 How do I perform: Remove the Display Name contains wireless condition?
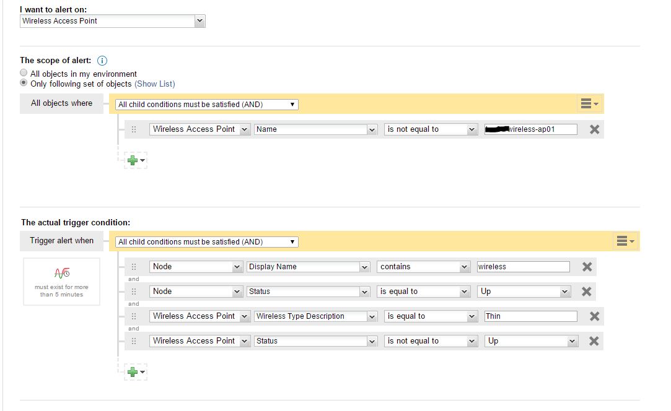[587, 266]
